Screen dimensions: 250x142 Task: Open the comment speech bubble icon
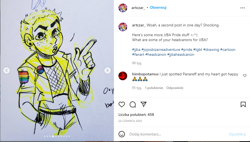133,104
